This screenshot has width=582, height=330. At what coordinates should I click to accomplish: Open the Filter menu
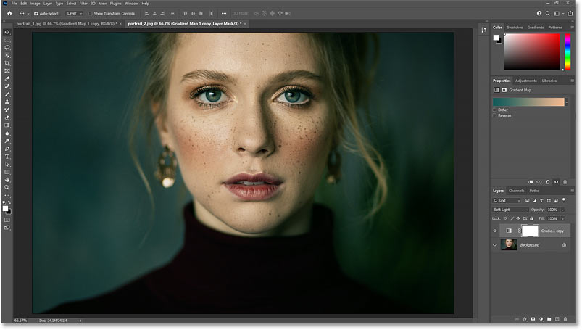coord(83,4)
